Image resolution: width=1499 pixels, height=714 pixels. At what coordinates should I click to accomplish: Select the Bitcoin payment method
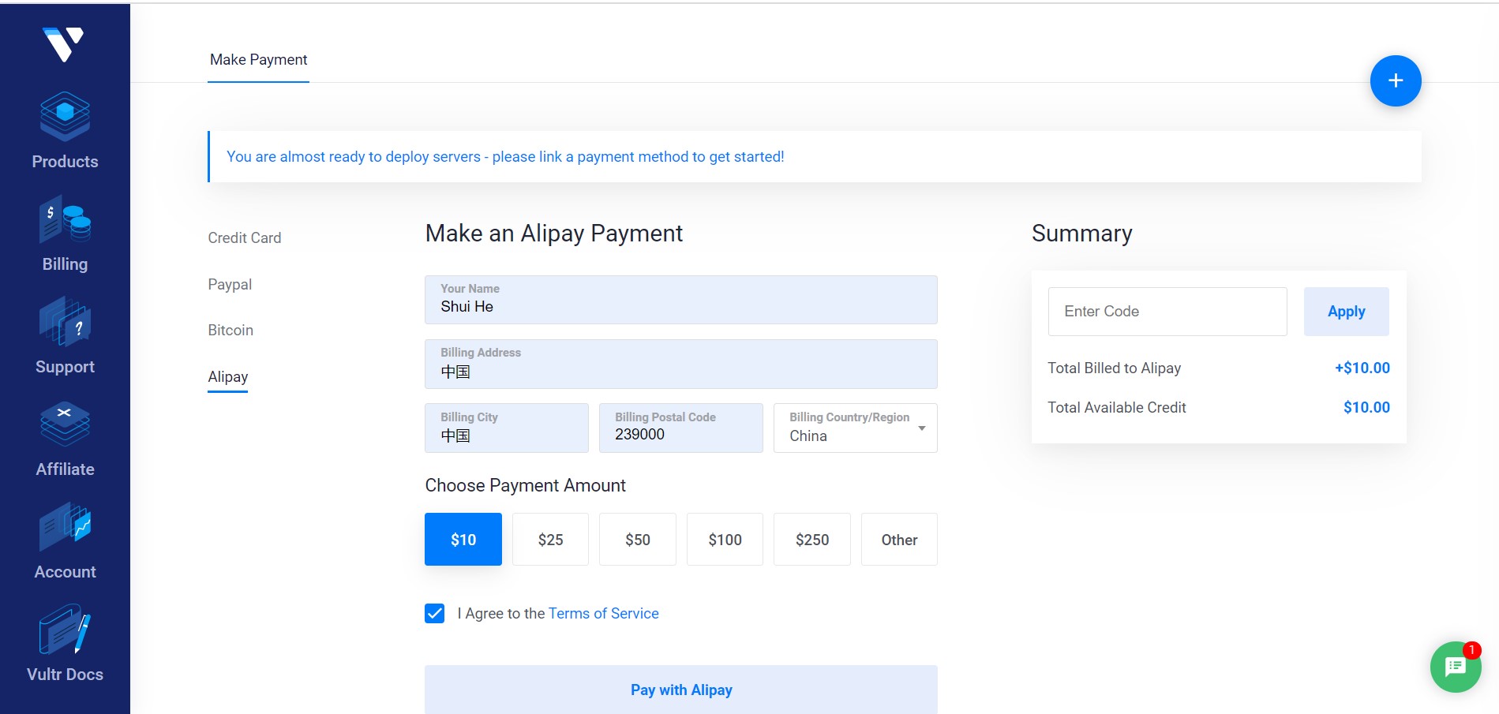(x=230, y=330)
